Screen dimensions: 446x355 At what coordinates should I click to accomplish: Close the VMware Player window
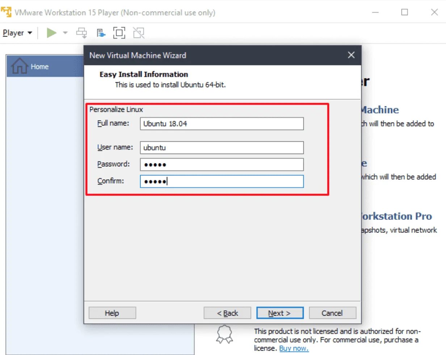[434, 12]
